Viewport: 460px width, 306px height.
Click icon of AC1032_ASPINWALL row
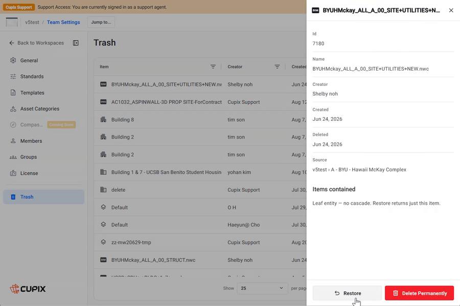103,102
